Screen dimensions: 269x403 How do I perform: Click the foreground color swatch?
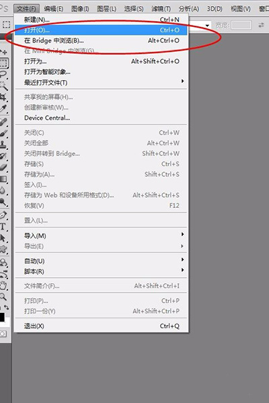point(2,317)
